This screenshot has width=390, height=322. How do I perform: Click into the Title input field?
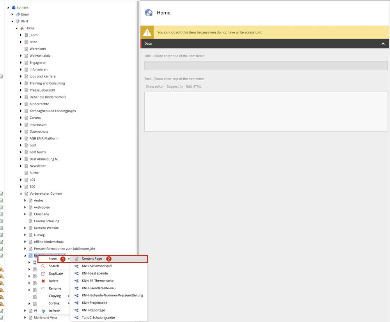tap(266, 65)
